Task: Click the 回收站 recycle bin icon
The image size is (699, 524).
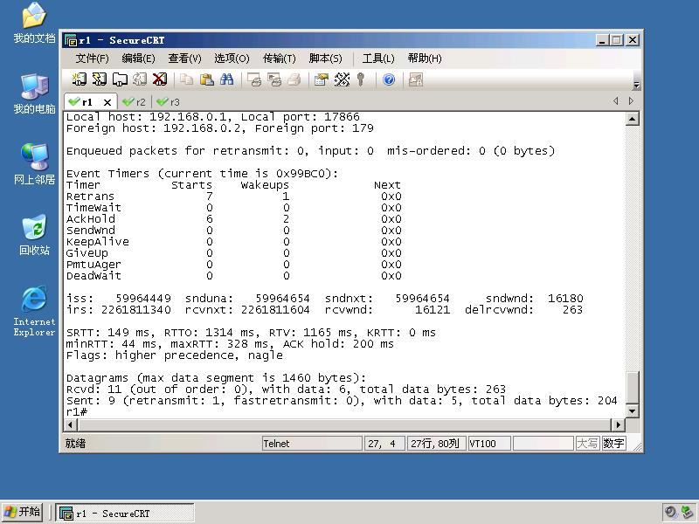Action: tap(34, 235)
